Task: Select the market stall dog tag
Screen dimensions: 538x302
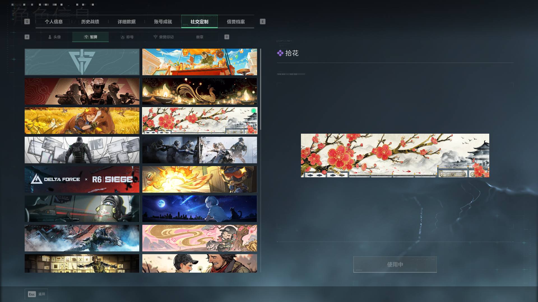Action: (x=200, y=62)
